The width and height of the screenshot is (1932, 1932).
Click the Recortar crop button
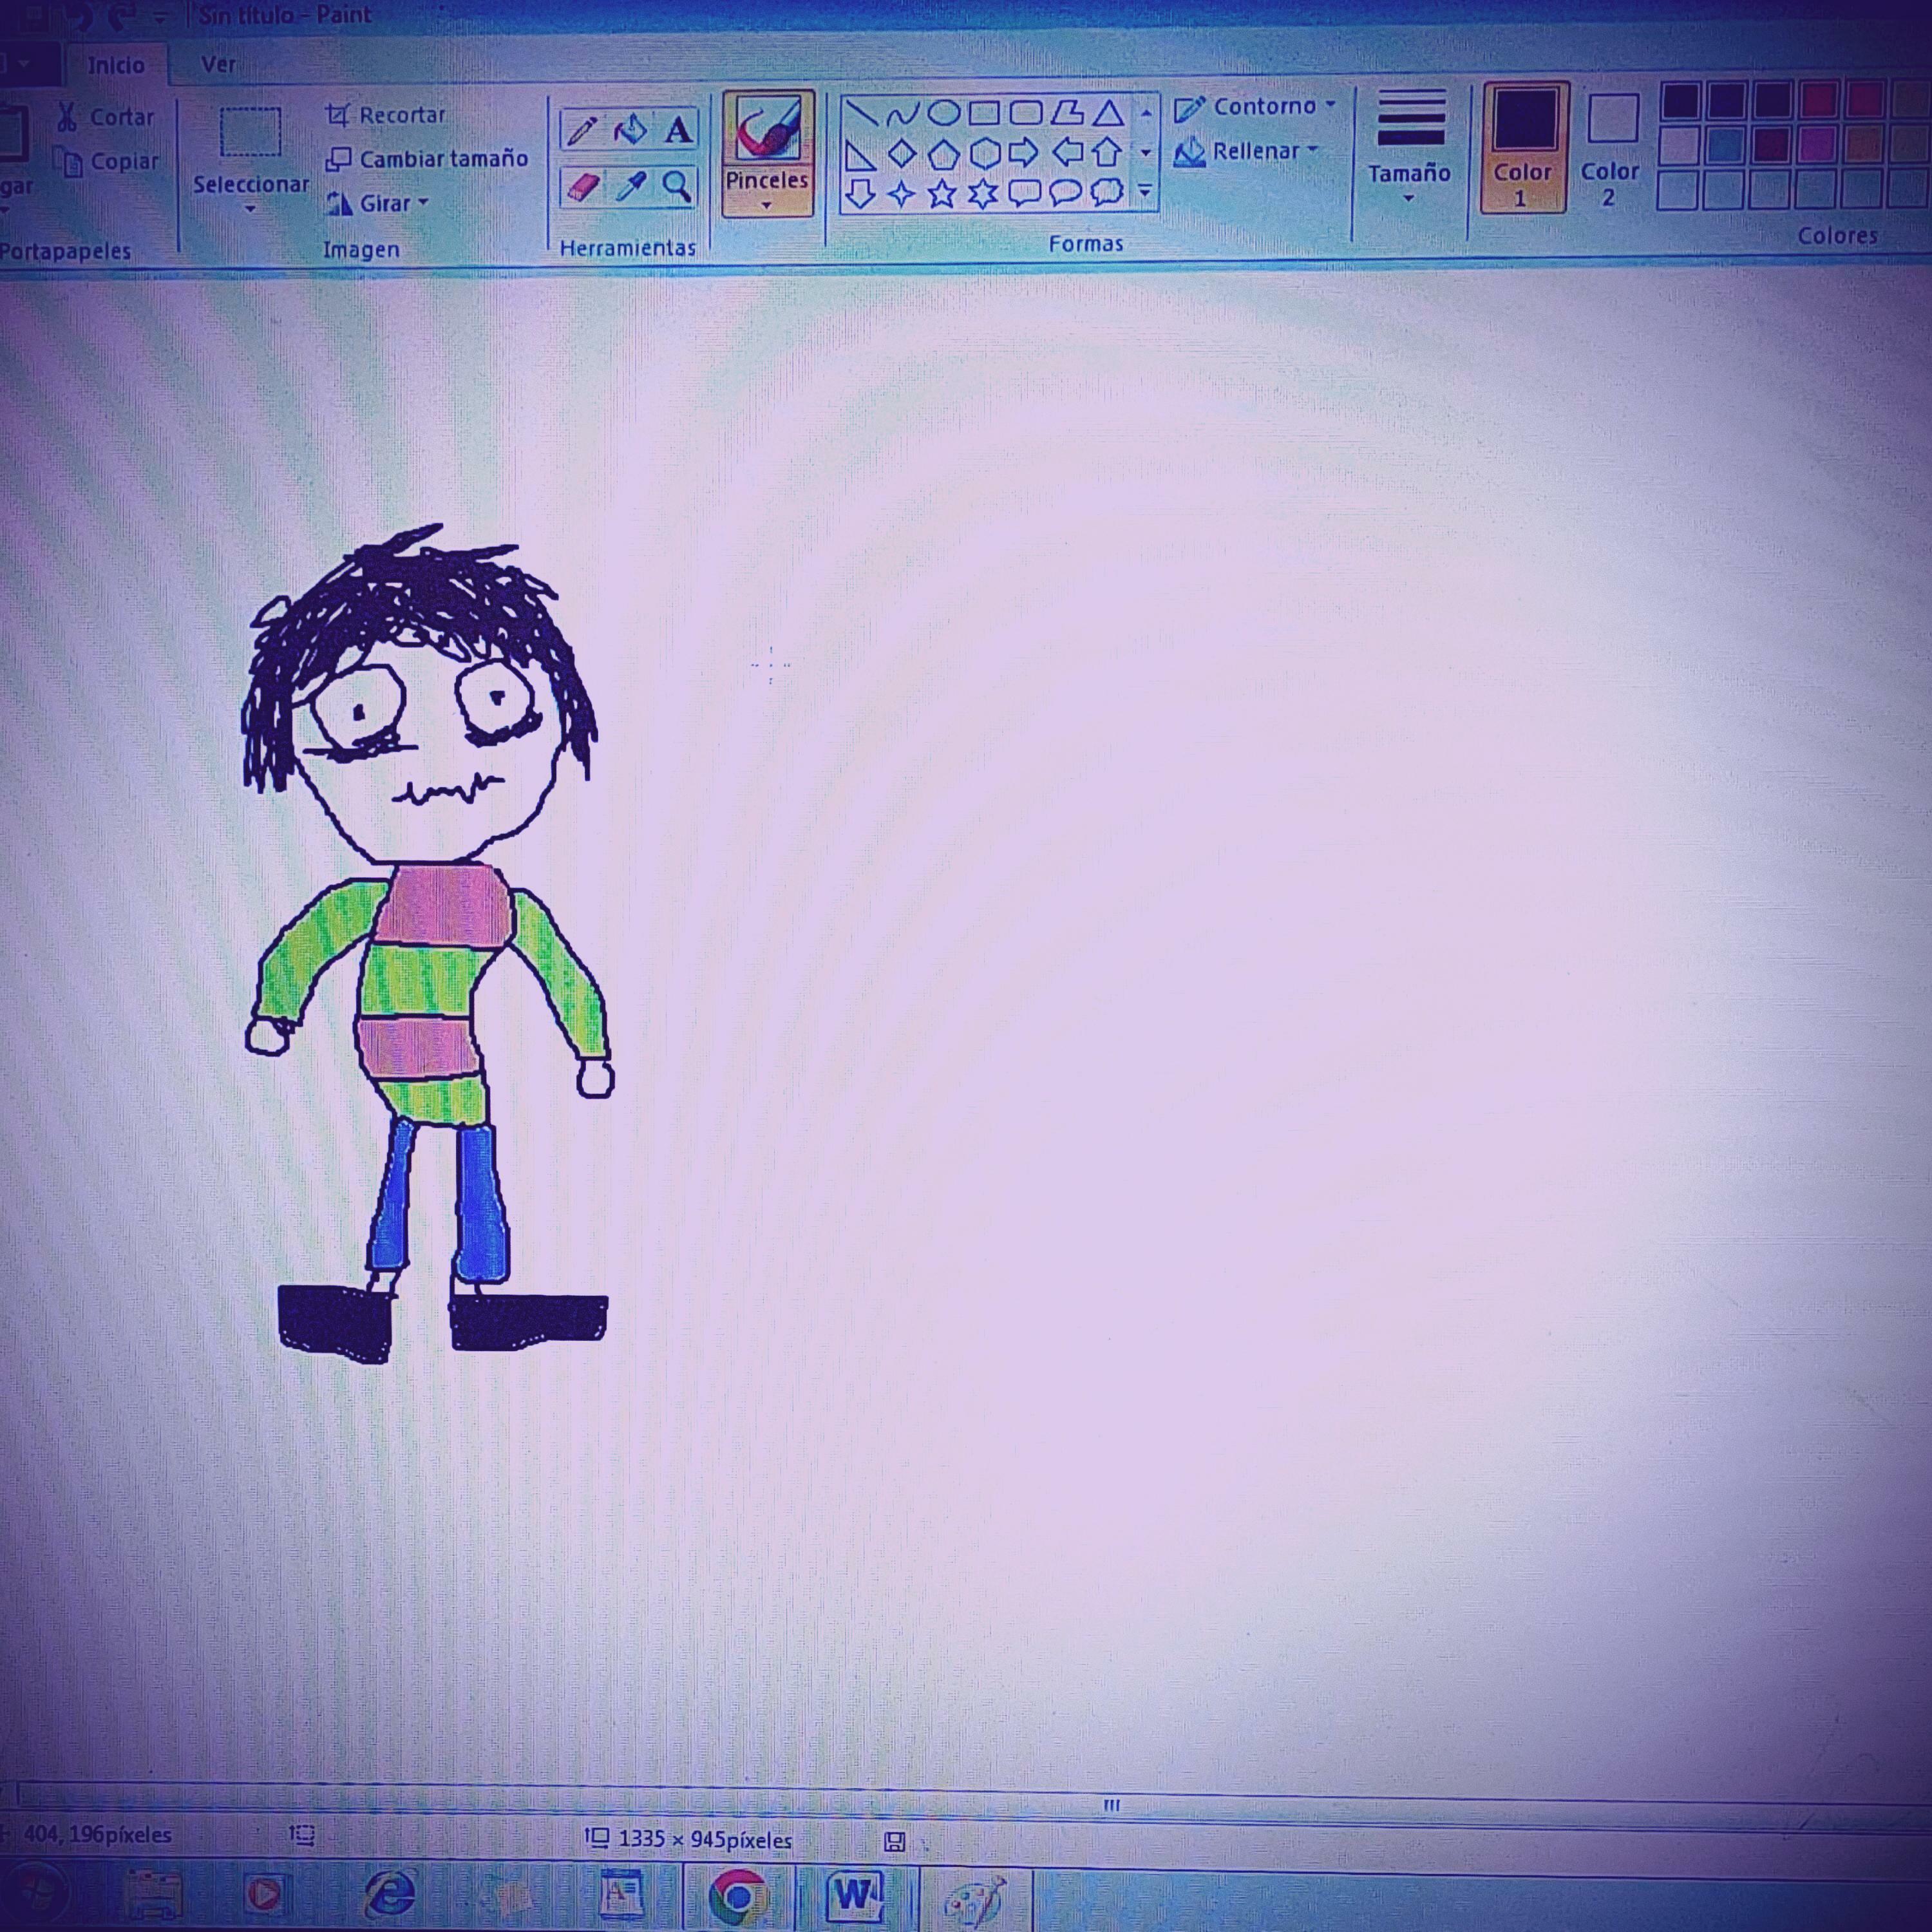pos(386,115)
